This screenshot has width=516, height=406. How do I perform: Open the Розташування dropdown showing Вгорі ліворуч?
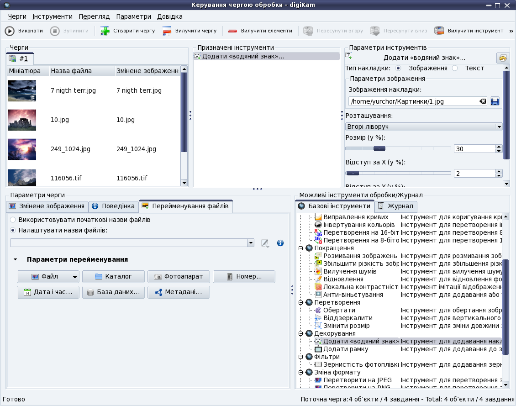point(423,127)
